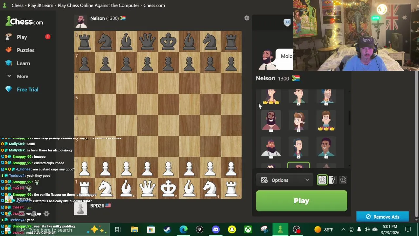Screen dimensions: 419x236
Task: Click the black queen on d8
Action: 147,42
